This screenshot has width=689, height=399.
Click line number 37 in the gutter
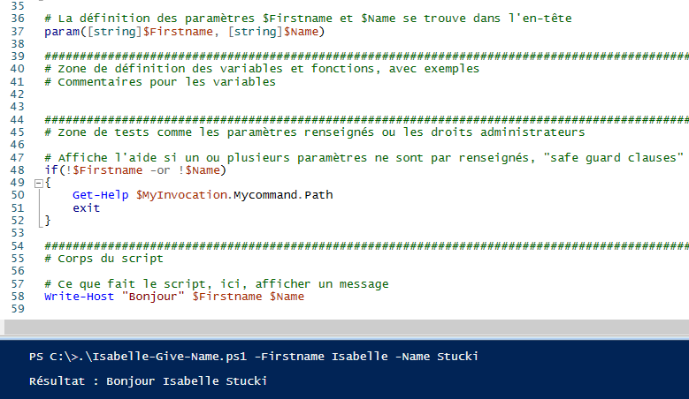[x=14, y=32]
